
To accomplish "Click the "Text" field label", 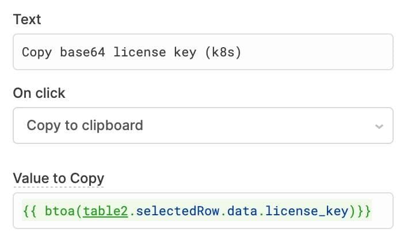I will pyautogui.click(x=27, y=20).
